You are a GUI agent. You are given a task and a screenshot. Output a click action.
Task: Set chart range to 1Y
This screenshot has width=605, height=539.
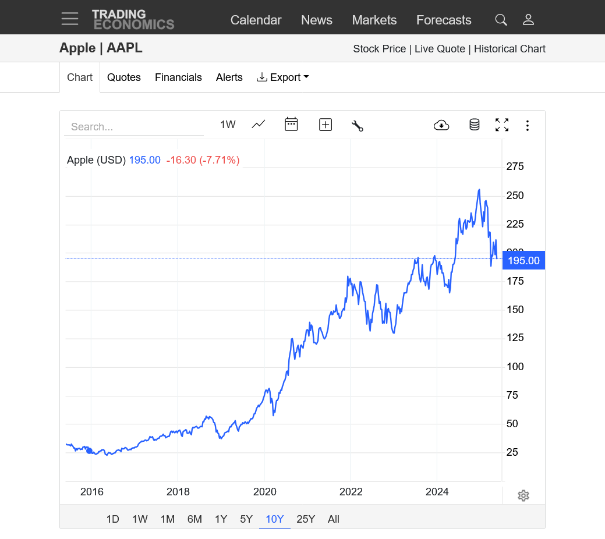(221, 519)
